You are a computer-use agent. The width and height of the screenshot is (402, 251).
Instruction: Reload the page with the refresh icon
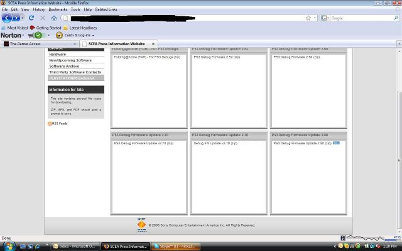tap(31, 18)
